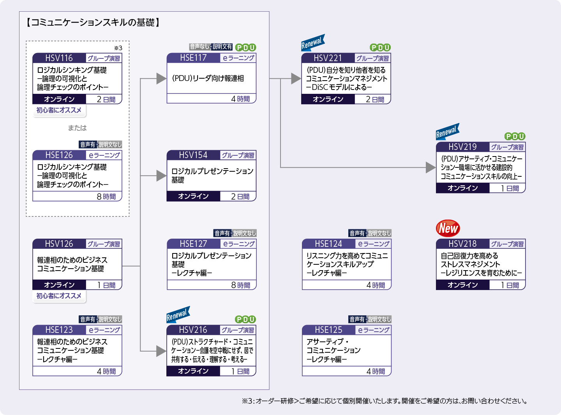Click the 8時間 duration on HSE127
Screen dimensions: 561x415
(x=240, y=285)
